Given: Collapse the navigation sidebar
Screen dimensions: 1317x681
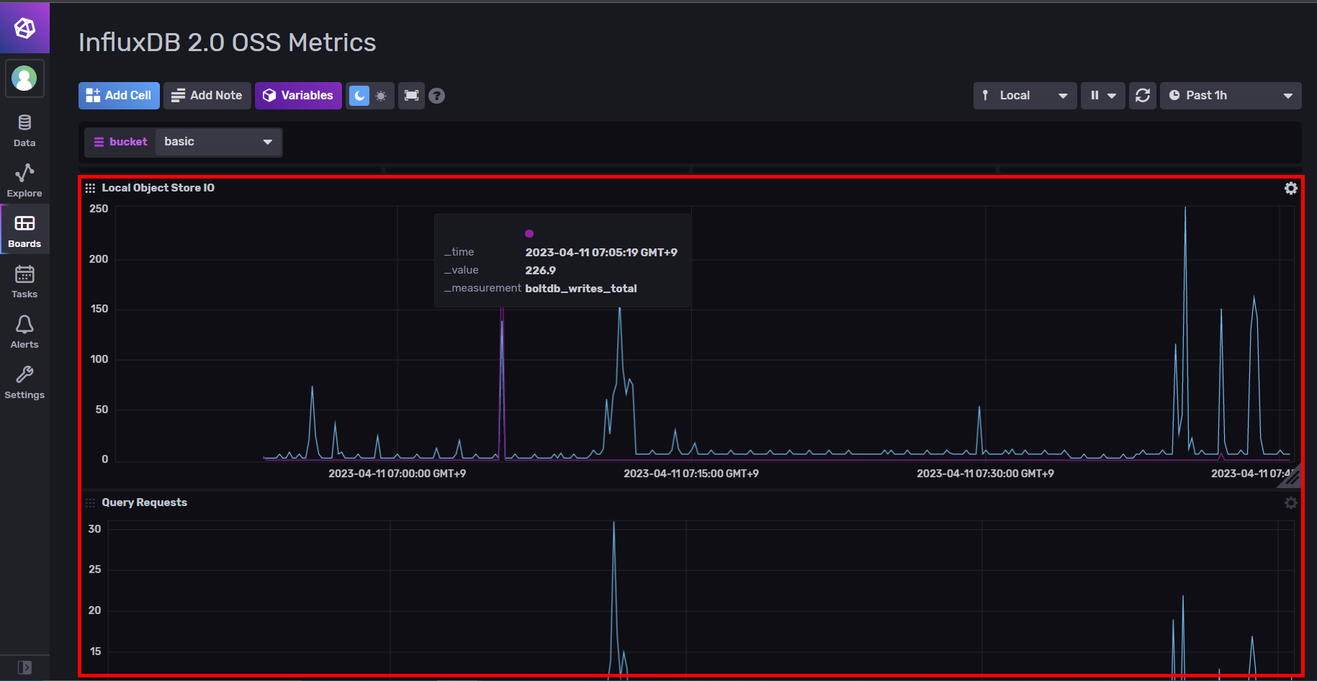Looking at the screenshot, I should click(x=24, y=667).
